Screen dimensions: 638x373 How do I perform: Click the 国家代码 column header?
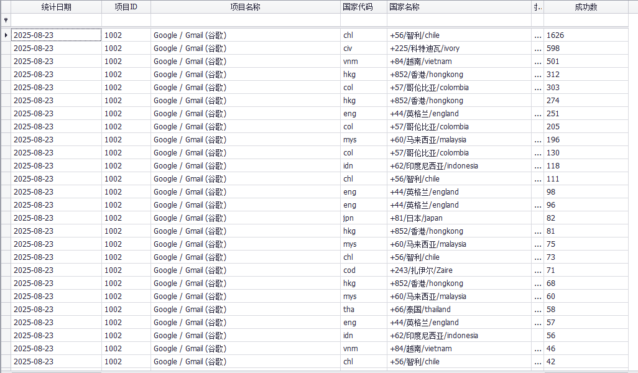tap(364, 7)
